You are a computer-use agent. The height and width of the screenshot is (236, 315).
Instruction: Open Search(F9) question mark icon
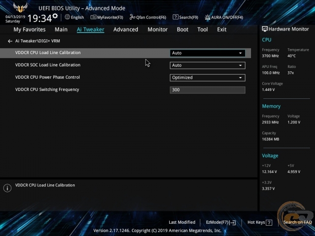pyautogui.click(x=175, y=17)
